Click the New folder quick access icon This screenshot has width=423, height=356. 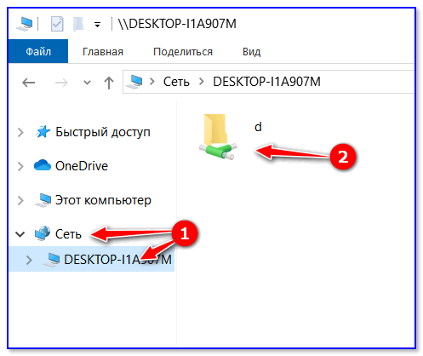(x=78, y=24)
